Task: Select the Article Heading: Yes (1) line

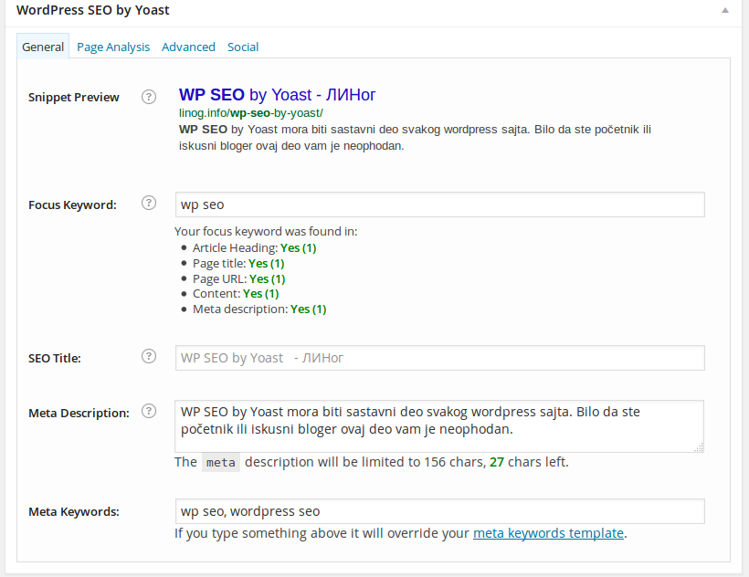Action: [254, 248]
